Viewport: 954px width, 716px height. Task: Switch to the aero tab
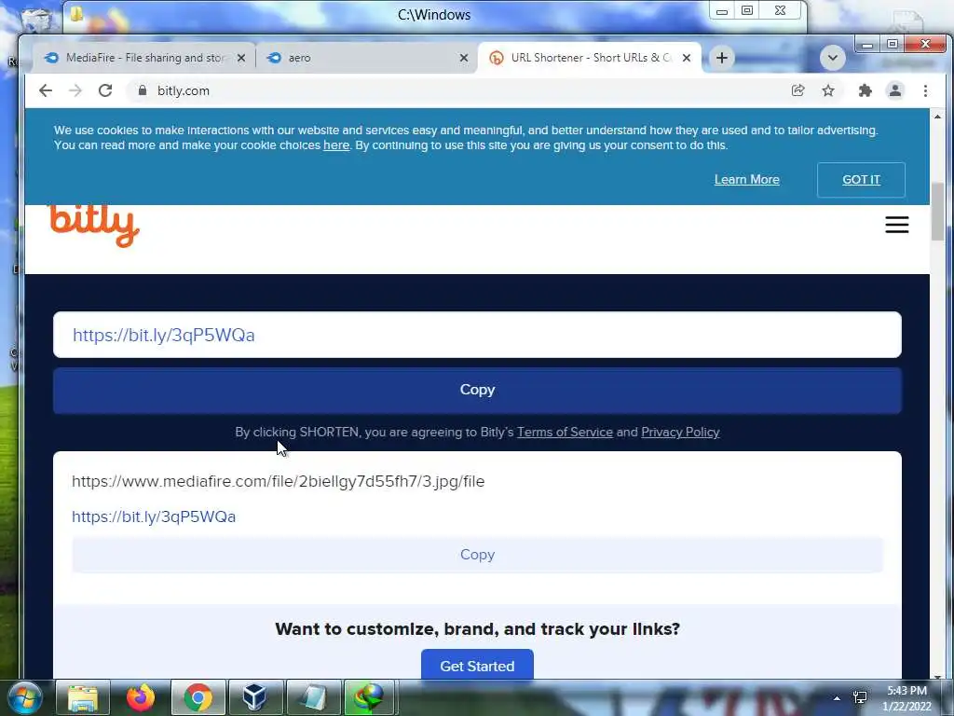point(367,58)
